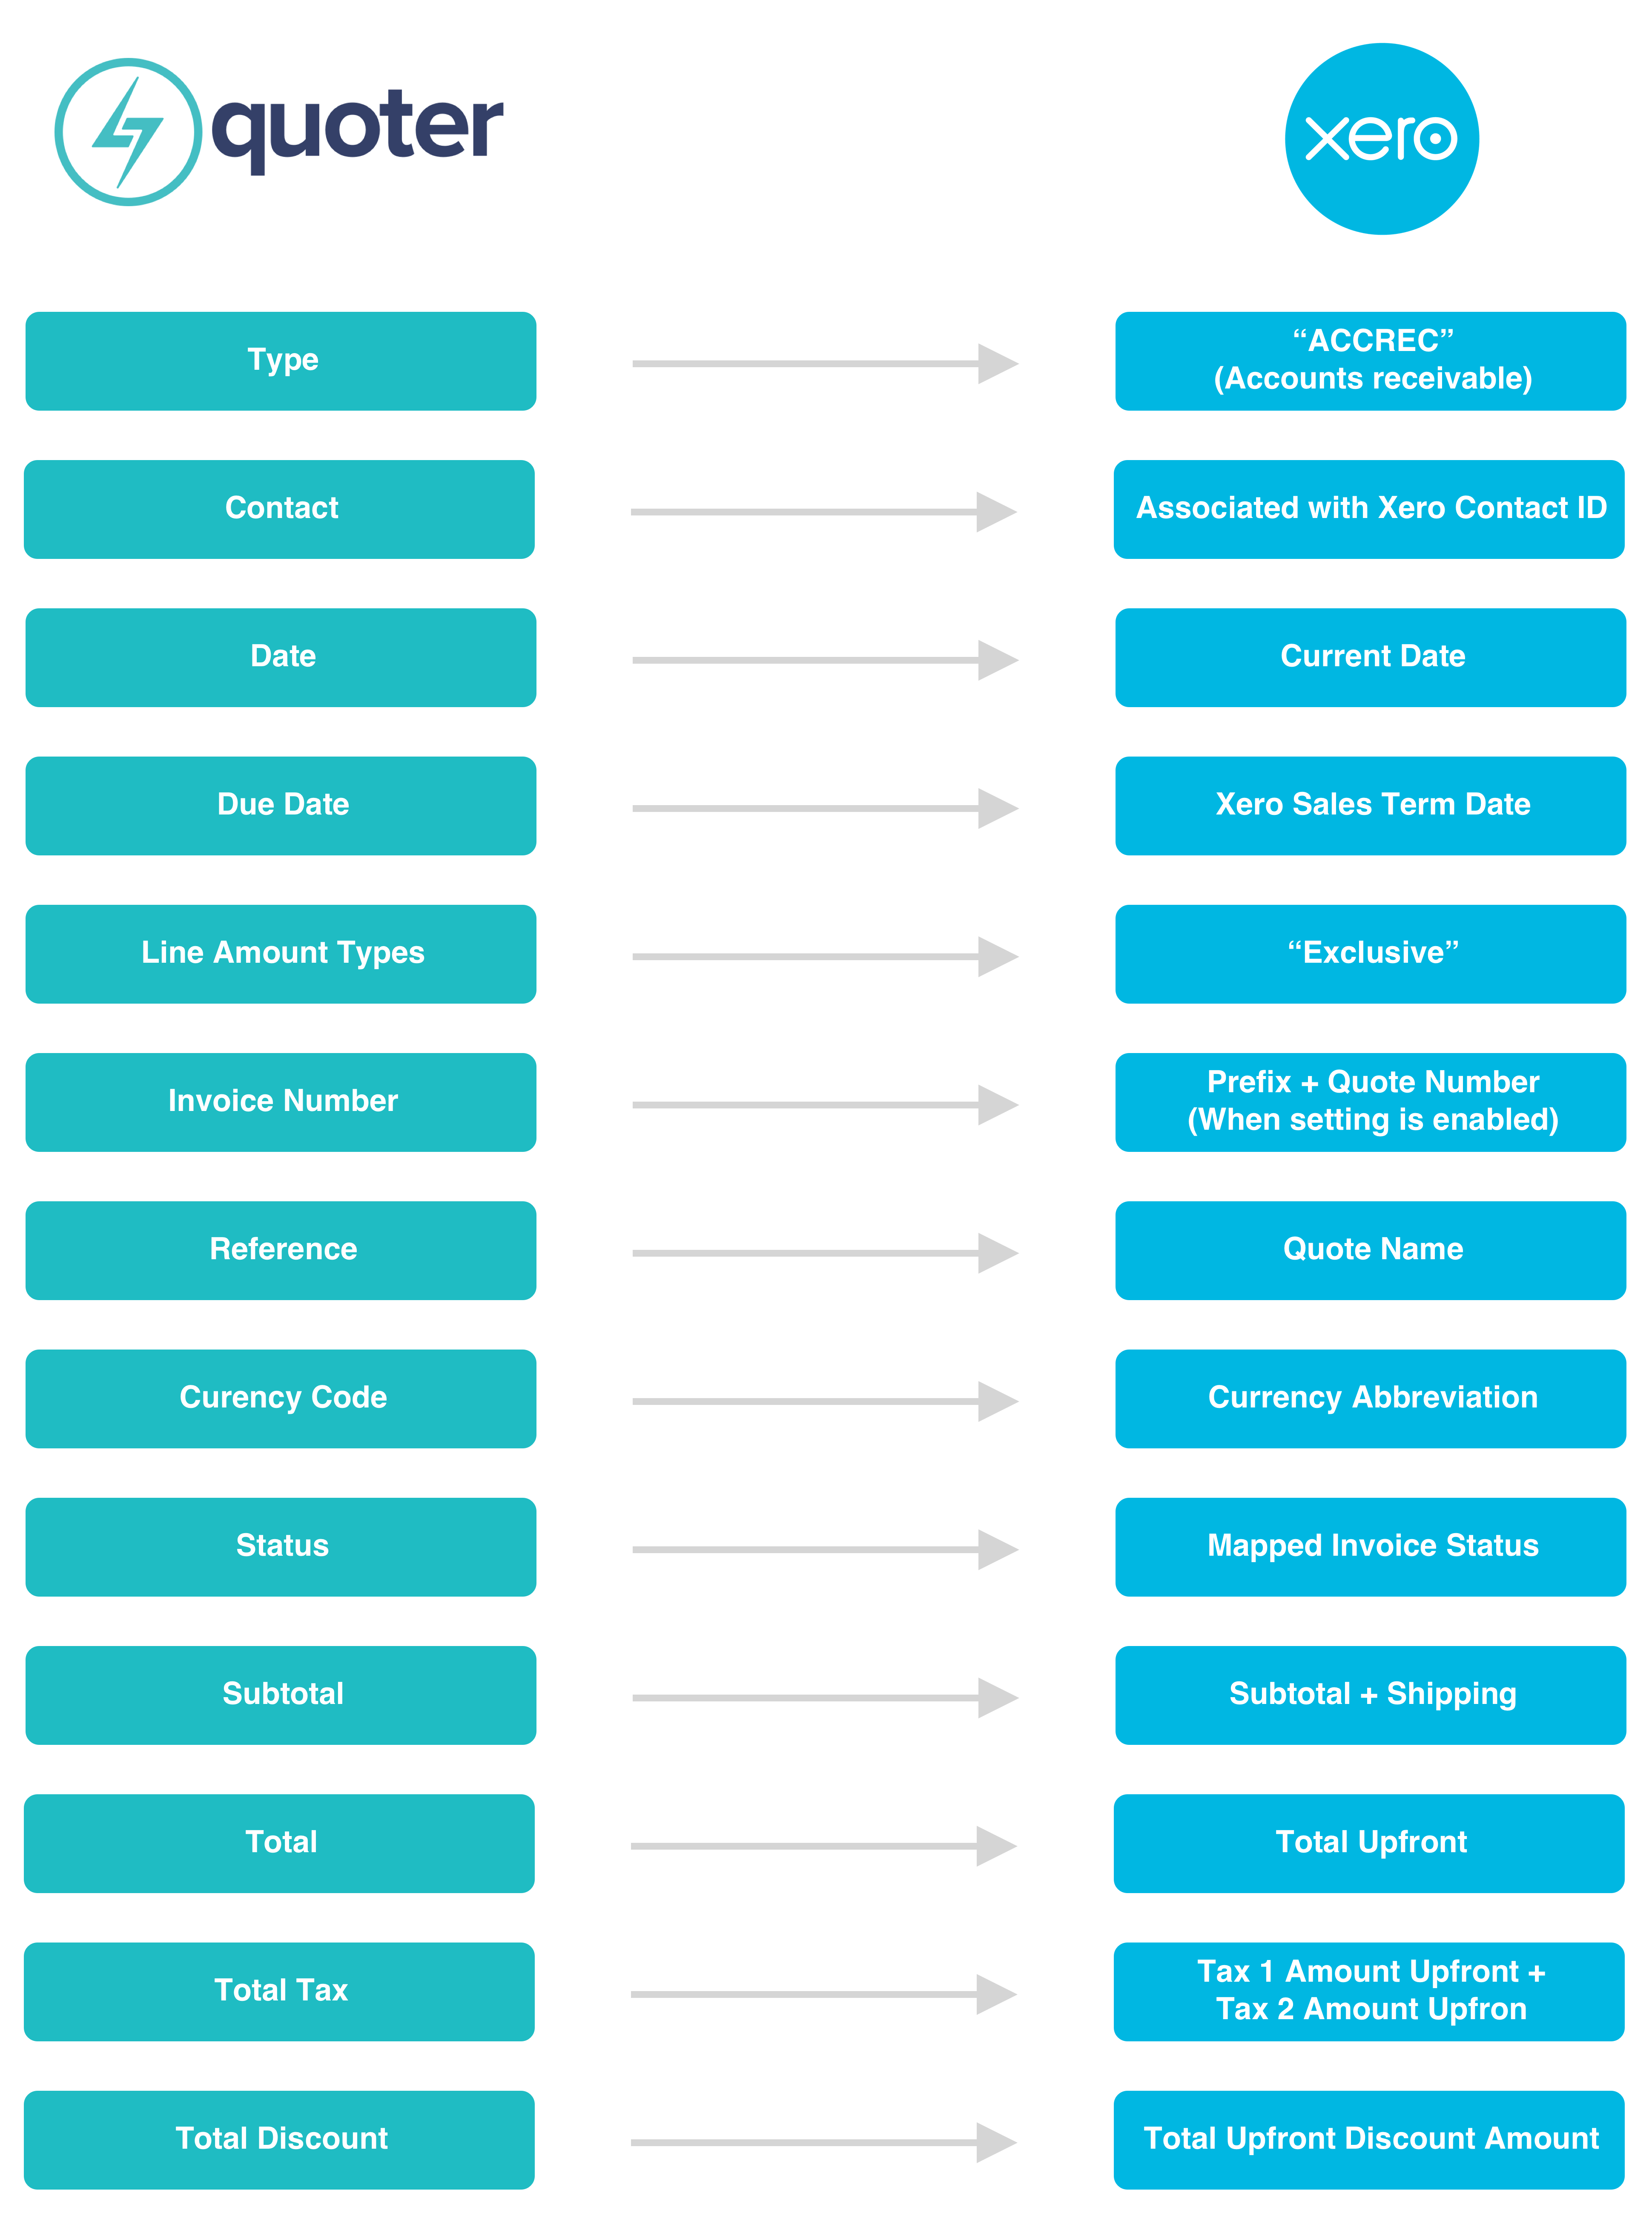Click Associated with Xero Contact ID box

[x=1369, y=509]
